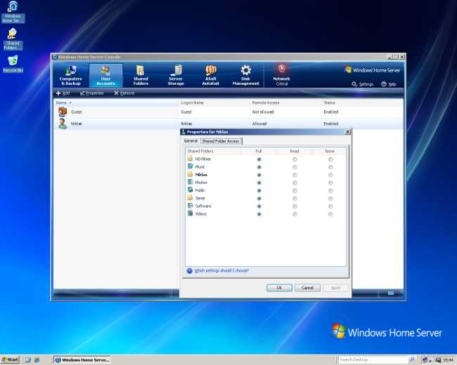Click Cancel in the Properties dialog
This screenshot has width=457, height=365.
tap(307, 288)
